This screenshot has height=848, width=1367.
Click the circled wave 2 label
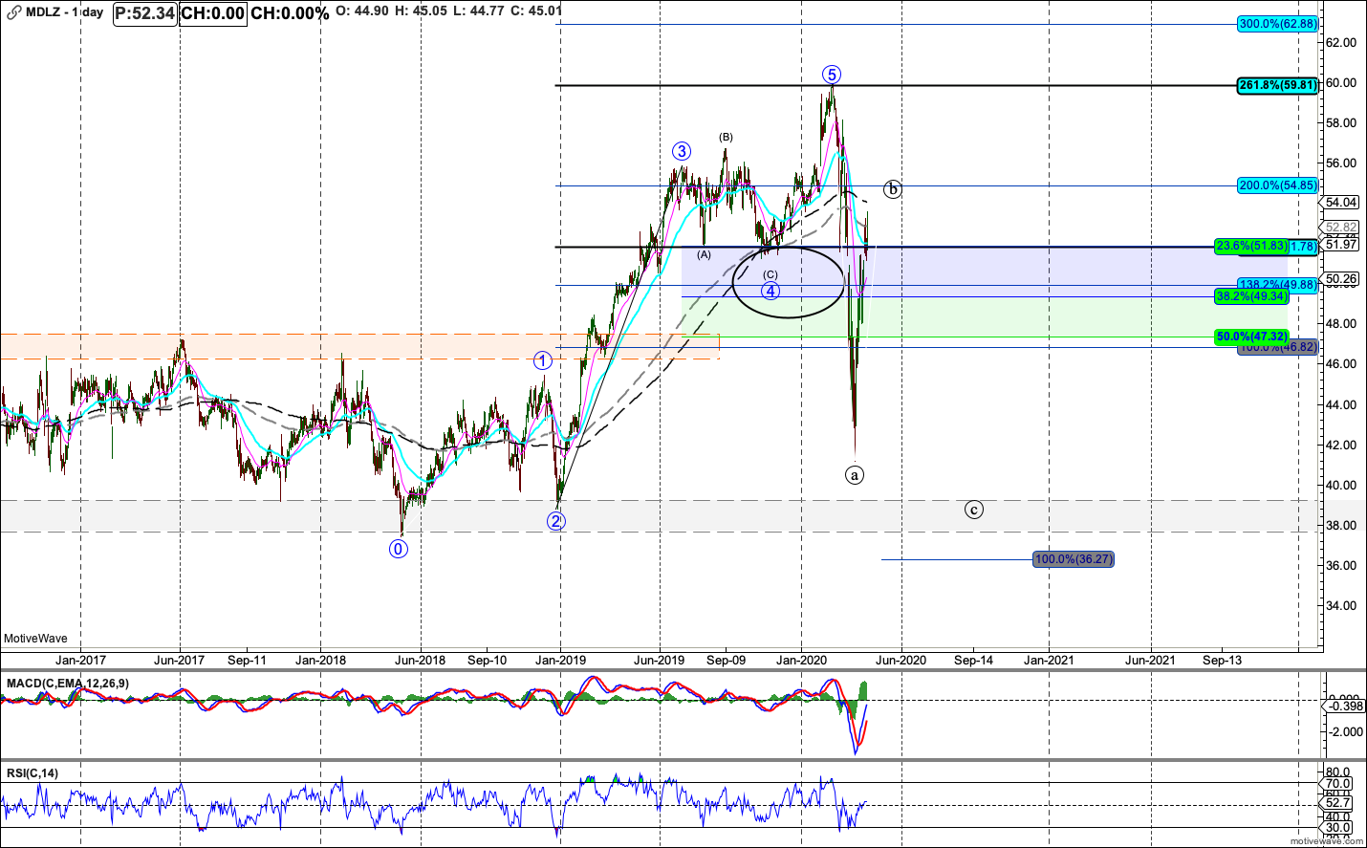point(556,521)
